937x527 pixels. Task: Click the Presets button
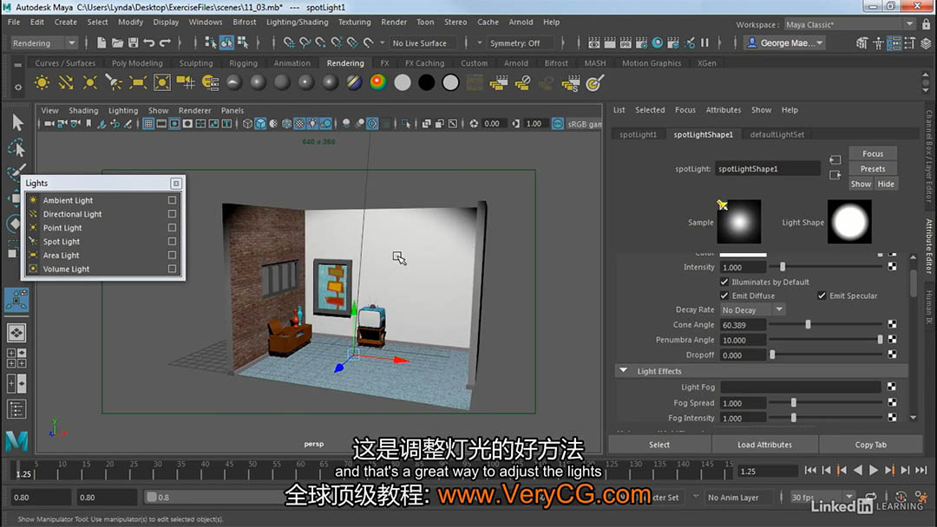point(872,169)
